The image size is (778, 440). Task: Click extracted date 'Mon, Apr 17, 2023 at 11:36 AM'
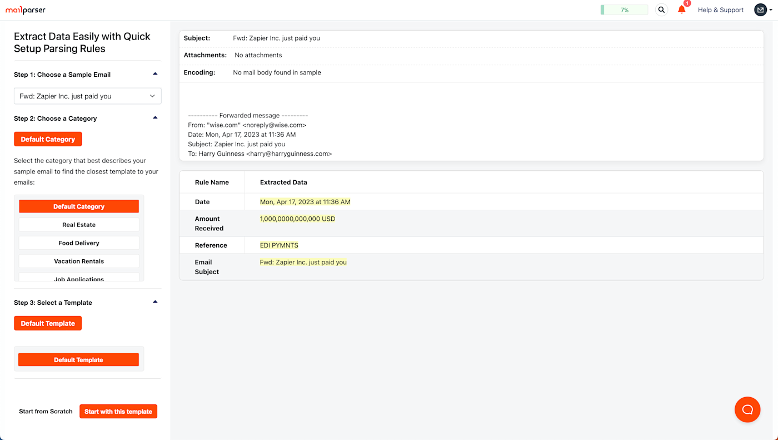[x=305, y=202]
